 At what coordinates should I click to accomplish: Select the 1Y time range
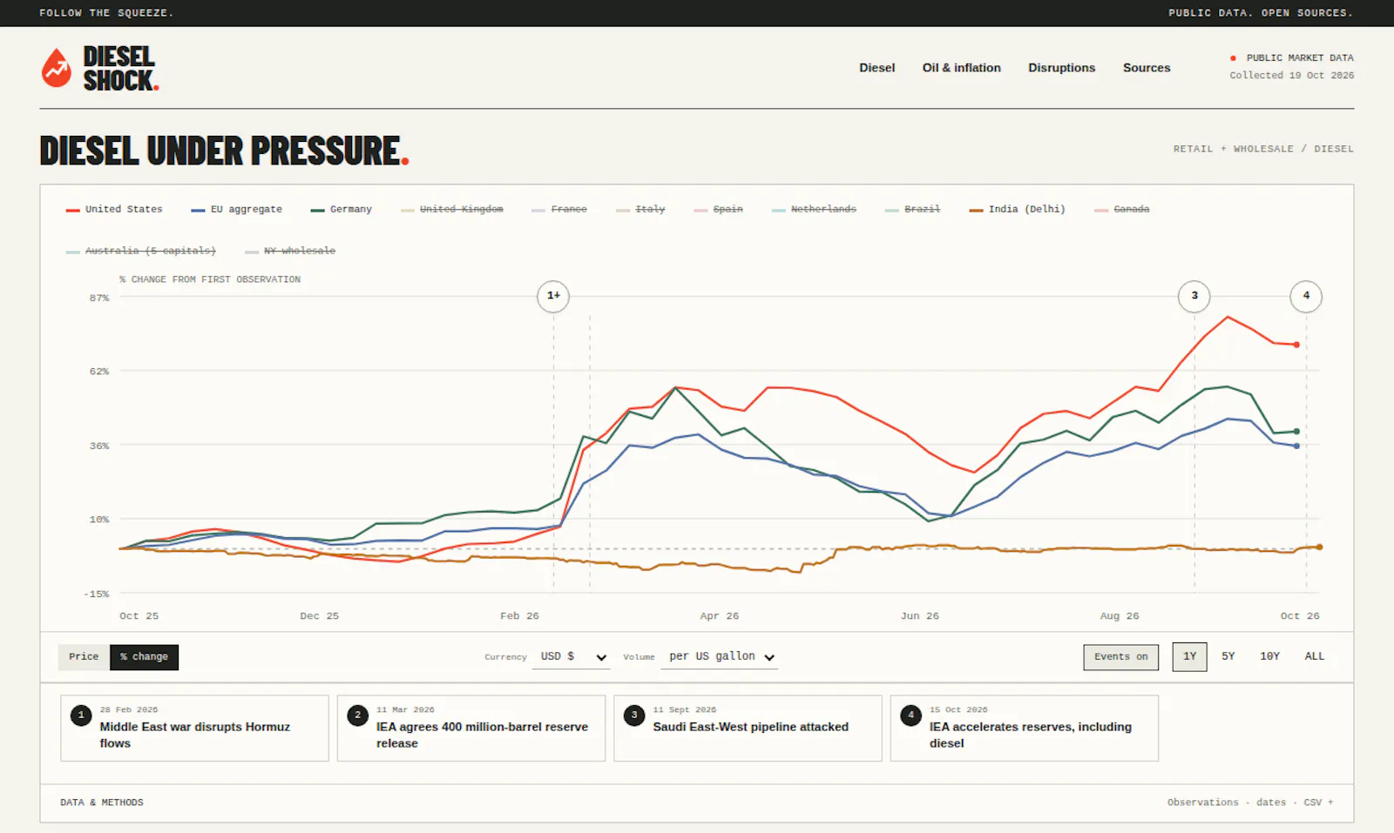point(1189,656)
